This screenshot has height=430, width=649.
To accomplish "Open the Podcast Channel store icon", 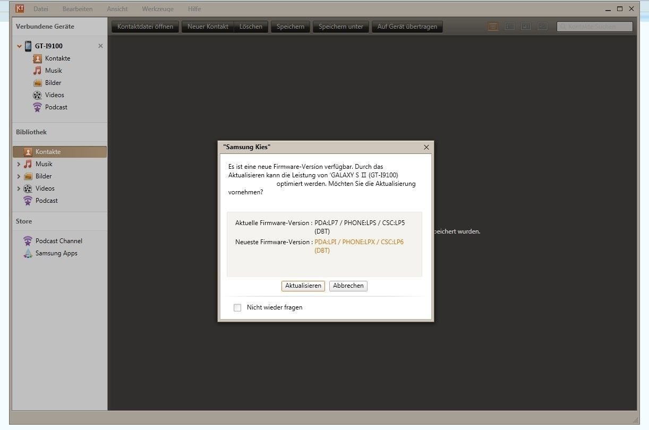I will [x=28, y=241].
